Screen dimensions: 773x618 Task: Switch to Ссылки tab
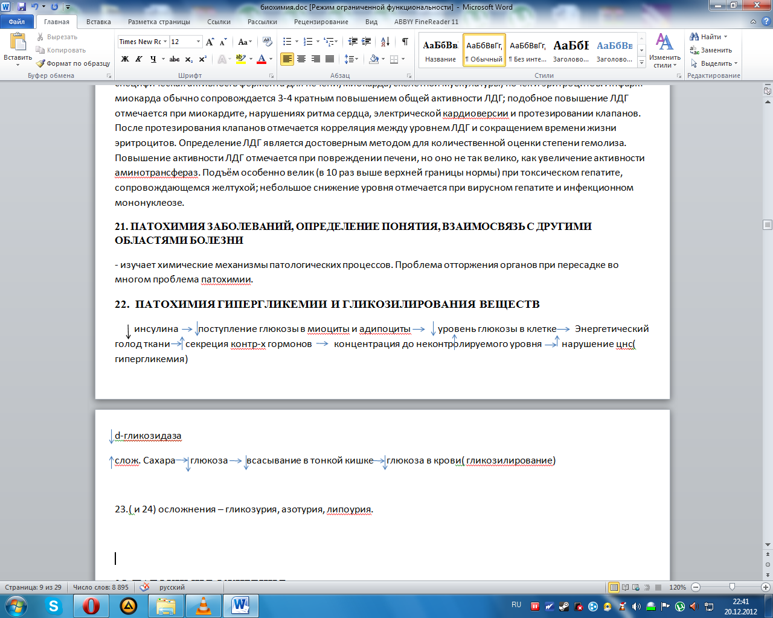coord(219,22)
